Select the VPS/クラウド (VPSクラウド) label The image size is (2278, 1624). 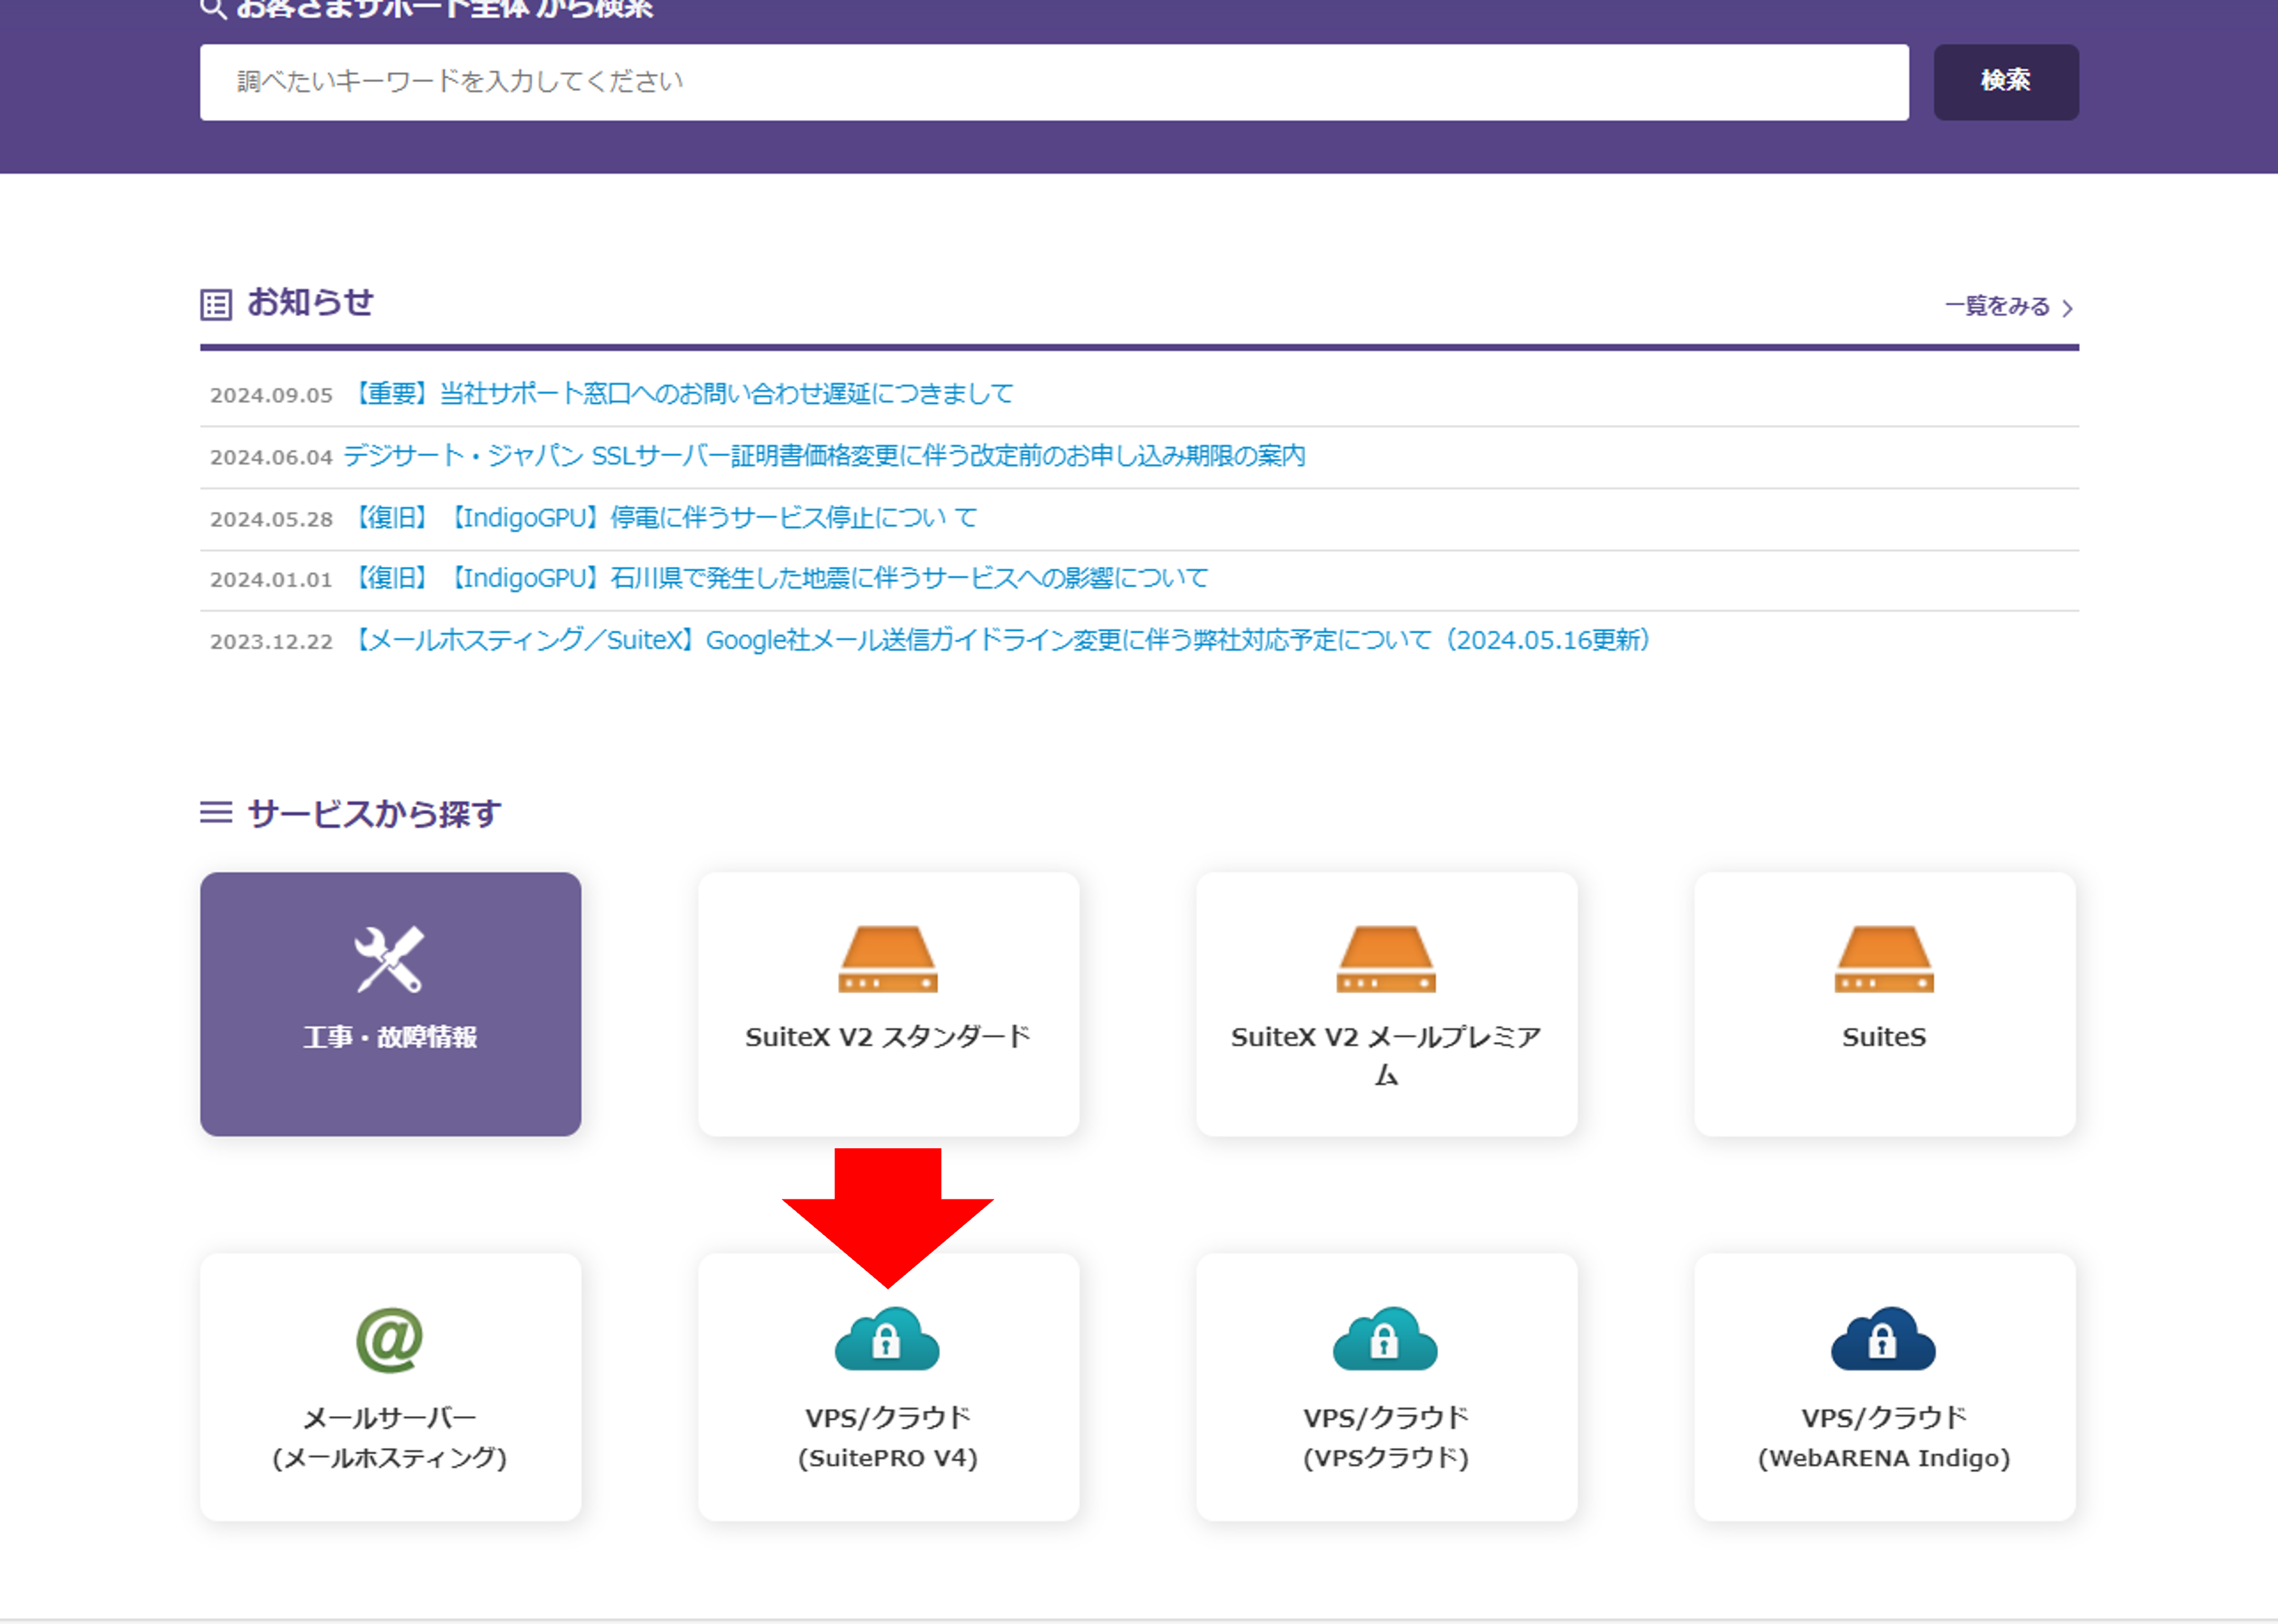coord(1386,1438)
